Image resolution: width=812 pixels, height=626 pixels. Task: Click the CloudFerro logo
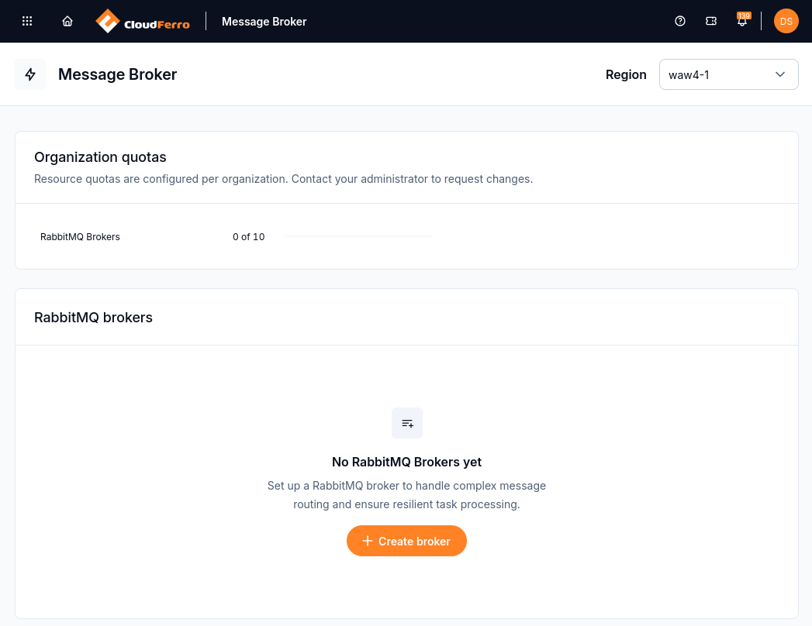click(143, 21)
